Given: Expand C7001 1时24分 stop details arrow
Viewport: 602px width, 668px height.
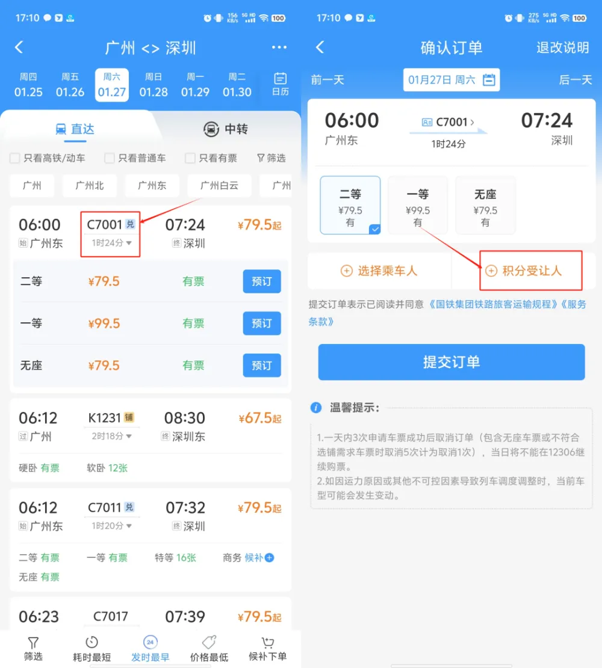Looking at the screenshot, I should coord(129,243).
